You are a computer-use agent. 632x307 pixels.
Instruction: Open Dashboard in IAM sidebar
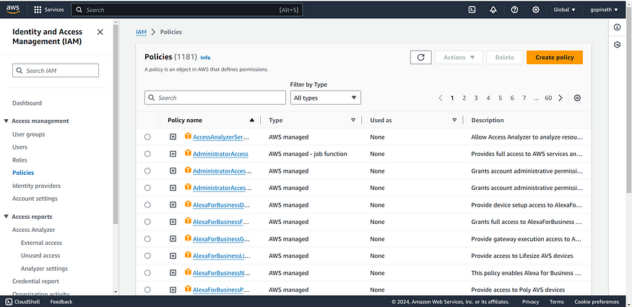tap(27, 103)
